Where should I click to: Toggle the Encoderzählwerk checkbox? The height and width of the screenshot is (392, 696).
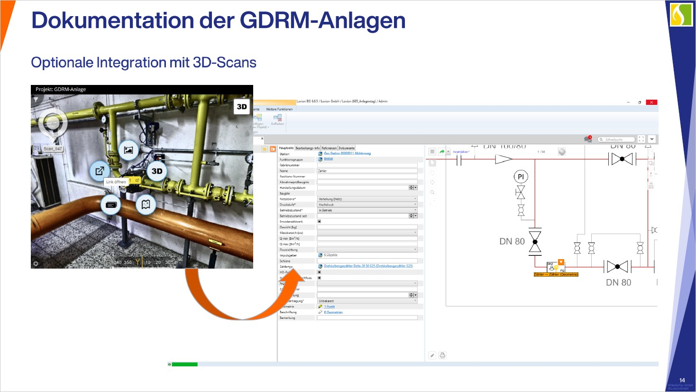[319, 222]
